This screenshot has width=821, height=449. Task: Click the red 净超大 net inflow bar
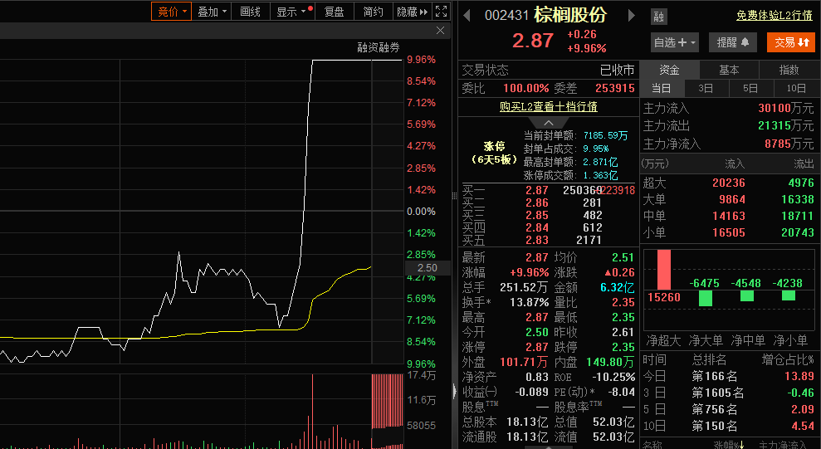[663, 270]
